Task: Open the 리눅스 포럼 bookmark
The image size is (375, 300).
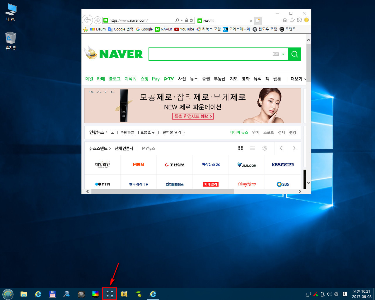Action: (209, 29)
